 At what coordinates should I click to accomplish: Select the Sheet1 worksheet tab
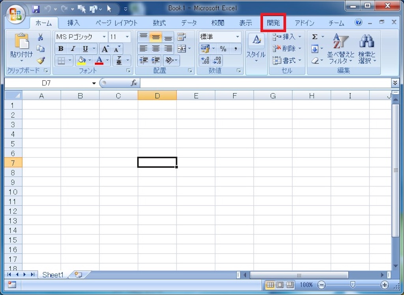tap(53, 275)
